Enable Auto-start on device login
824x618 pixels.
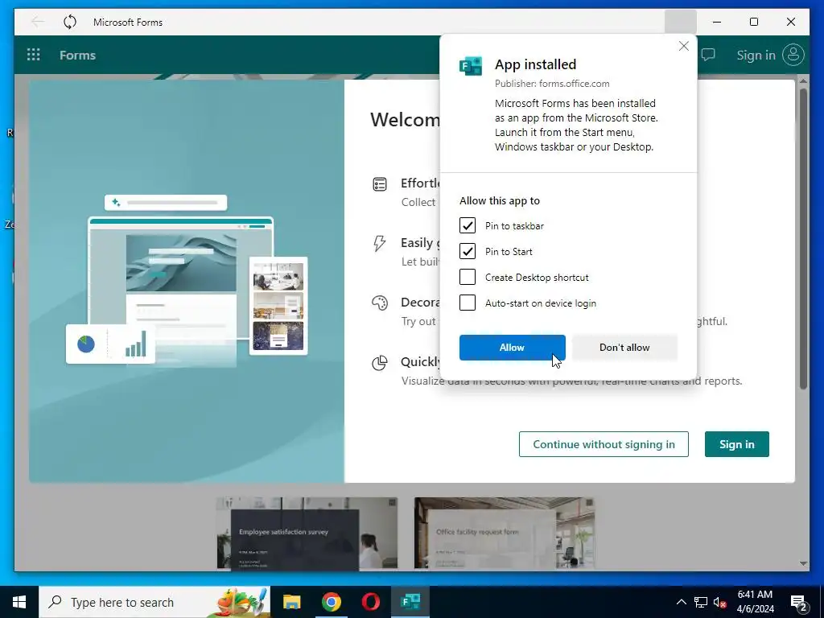pyautogui.click(x=468, y=303)
